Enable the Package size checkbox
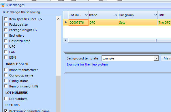171x112 pixels. click(6, 24)
